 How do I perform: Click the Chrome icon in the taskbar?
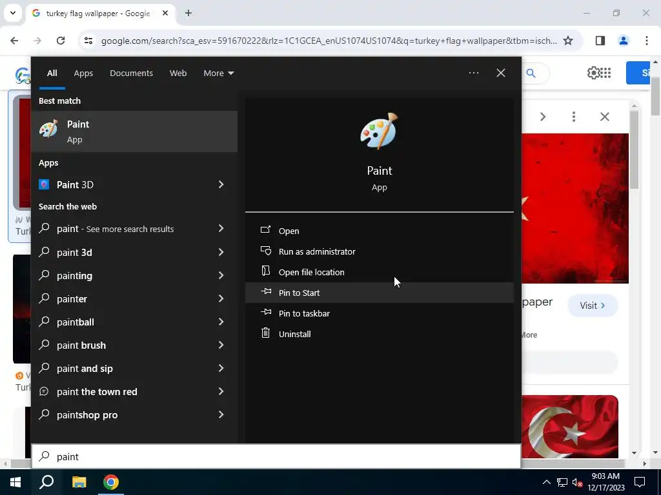pyautogui.click(x=111, y=482)
